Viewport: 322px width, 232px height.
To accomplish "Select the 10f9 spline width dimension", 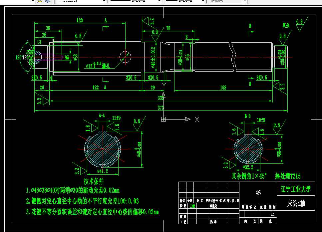I will (x=261, y=120).
